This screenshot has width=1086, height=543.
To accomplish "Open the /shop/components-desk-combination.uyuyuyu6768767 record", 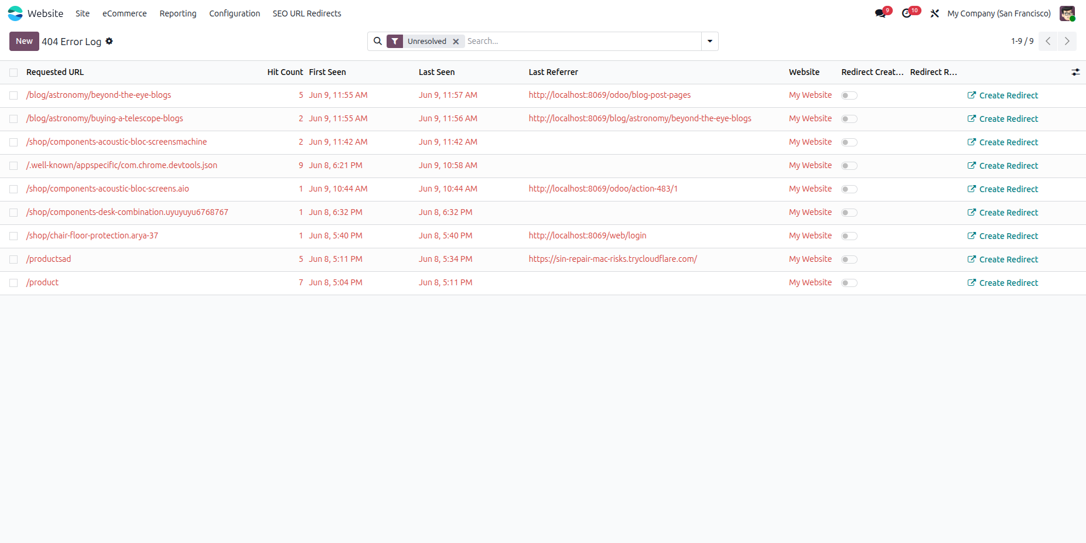I will coord(127,212).
